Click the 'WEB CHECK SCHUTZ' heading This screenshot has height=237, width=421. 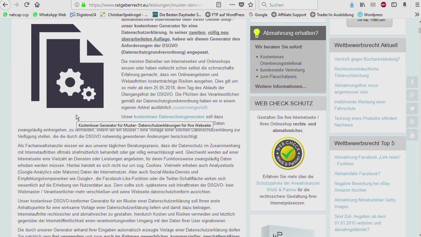coord(284,103)
